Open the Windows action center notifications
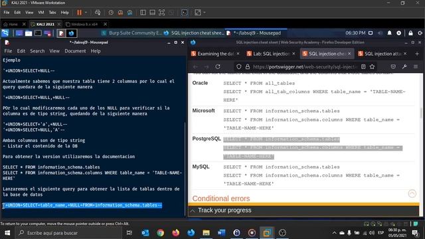425x239 pixels. pos(415,233)
